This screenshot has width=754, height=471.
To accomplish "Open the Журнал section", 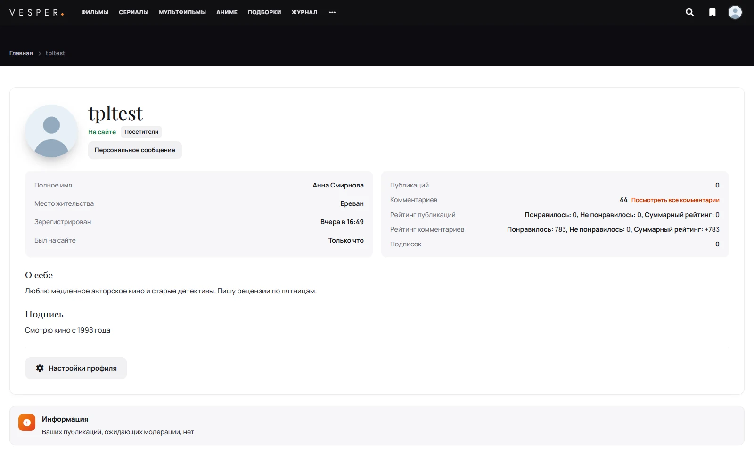I will tap(304, 12).
